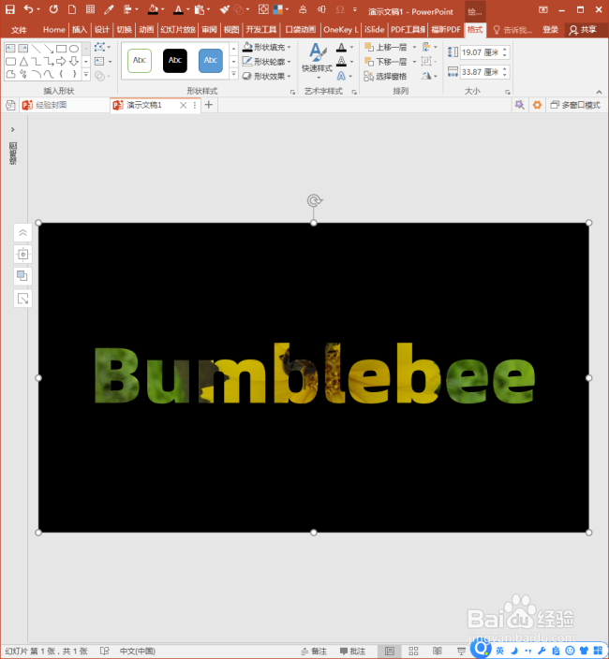Image resolution: width=609 pixels, height=659 pixels.
Task: Select the text box shape in shapes gallery
Action: pos(10,49)
